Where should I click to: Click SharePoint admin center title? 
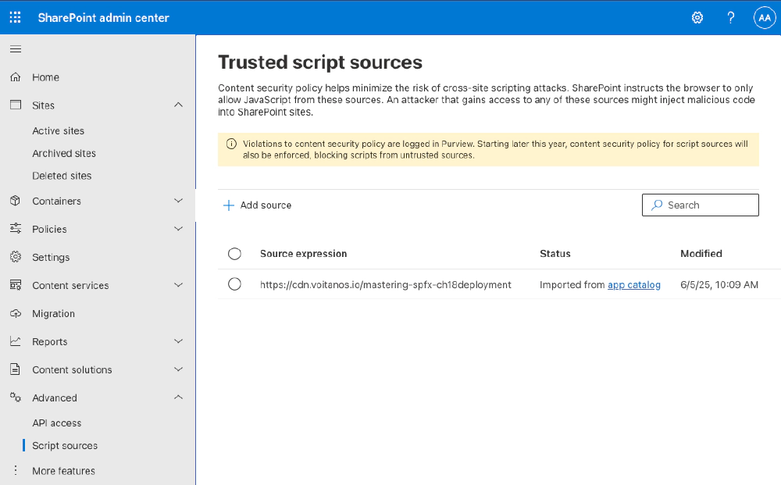click(104, 18)
